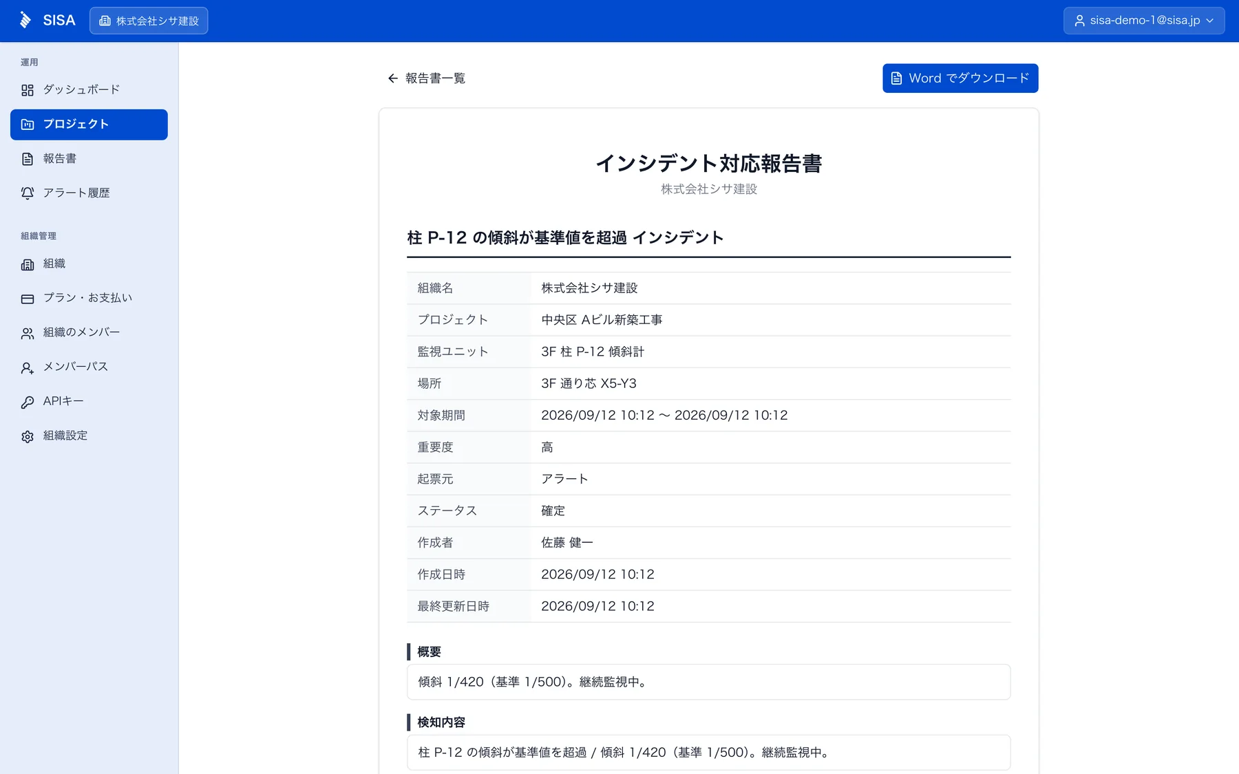Viewport: 1239px width, 774px height.
Task: Click the 中央区 Aビル新築工事 project value
Action: pyautogui.click(x=602, y=320)
